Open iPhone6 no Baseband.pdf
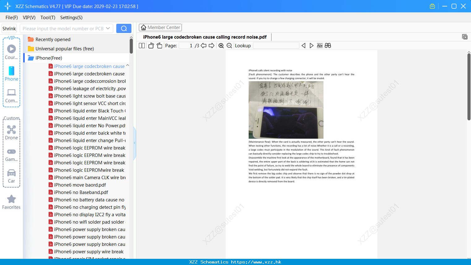This screenshot has height=265, width=471. pyautogui.click(x=78, y=192)
